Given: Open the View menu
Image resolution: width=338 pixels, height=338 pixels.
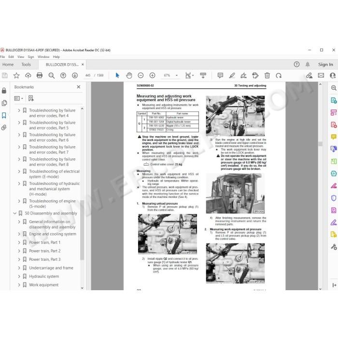Looking at the screenshot, I should click(x=21, y=57).
